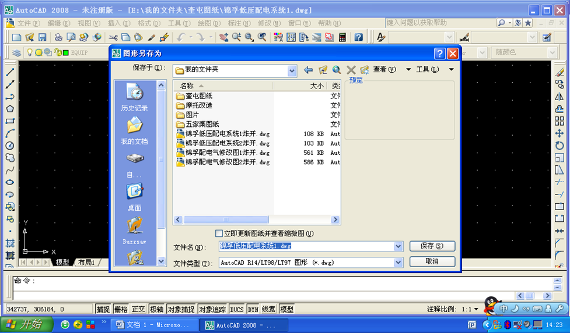Click the Match Properties brush icon
Screen dimensions: 570x333
click(151, 37)
